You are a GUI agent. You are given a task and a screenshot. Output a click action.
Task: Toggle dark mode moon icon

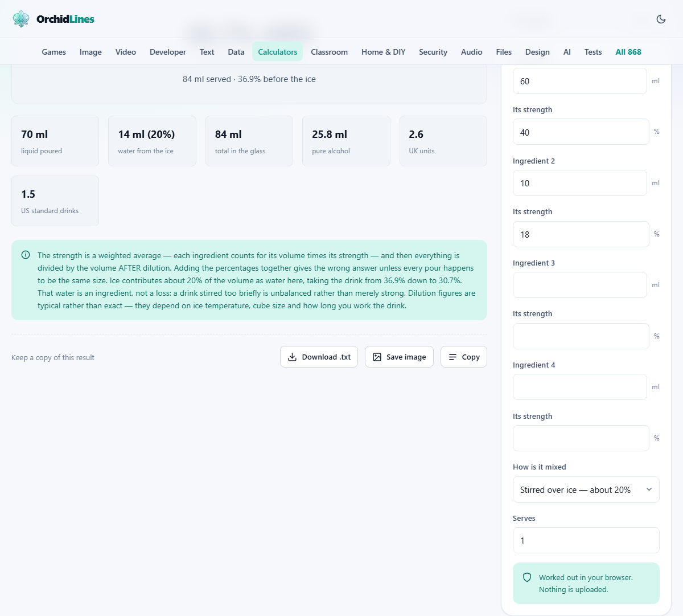pyautogui.click(x=661, y=19)
